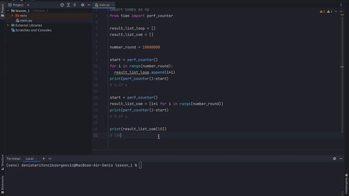Go to previous highlighted error arrow
Screen dimensions: 349x196
click(336, 11)
